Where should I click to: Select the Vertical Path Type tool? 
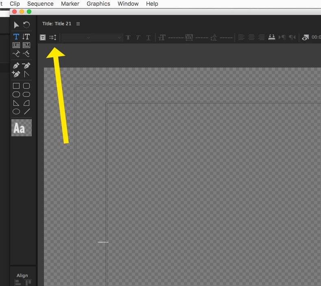pyautogui.click(x=26, y=54)
